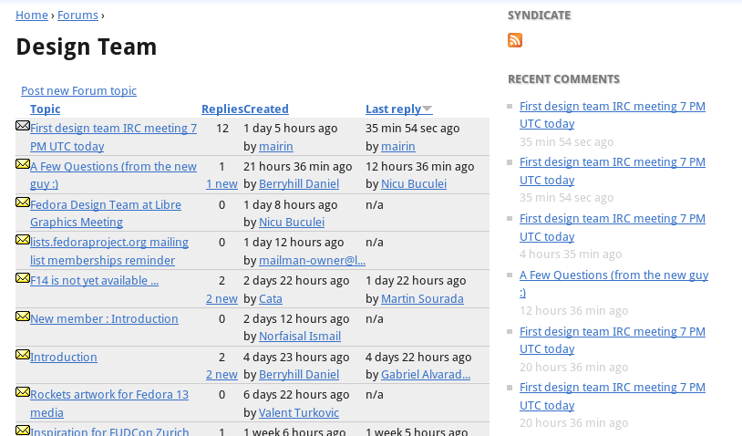The height and width of the screenshot is (436, 742).
Task: Click Post new Forum topic
Action: tap(78, 90)
